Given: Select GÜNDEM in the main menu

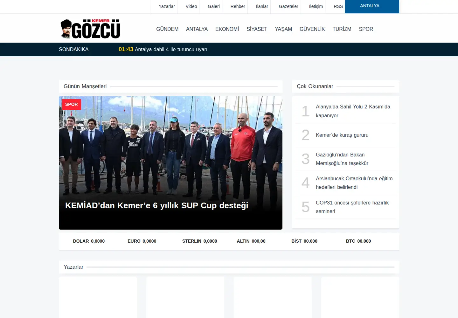Looking at the screenshot, I should pyautogui.click(x=167, y=29).
